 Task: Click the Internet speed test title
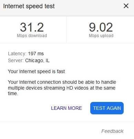(x=29, y=6)
